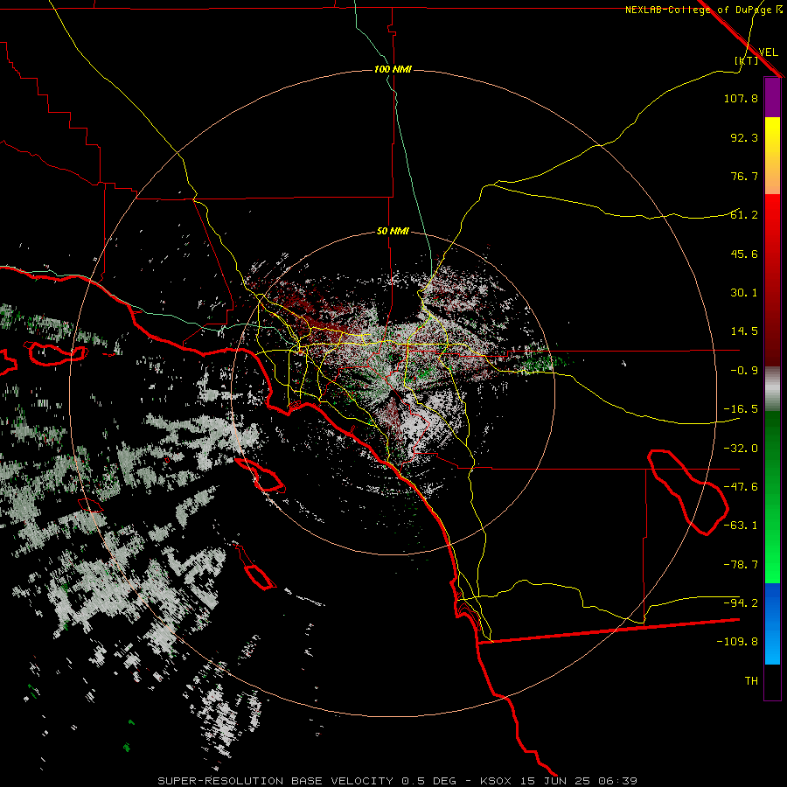Click the -94.2 velocity scale value

(741, 602)
